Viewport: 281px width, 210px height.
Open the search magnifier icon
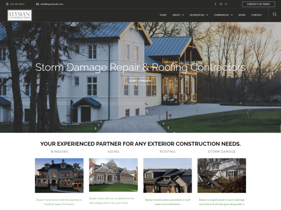click(274, 14)
